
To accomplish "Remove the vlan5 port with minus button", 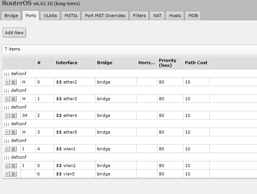I will [7, 174].
